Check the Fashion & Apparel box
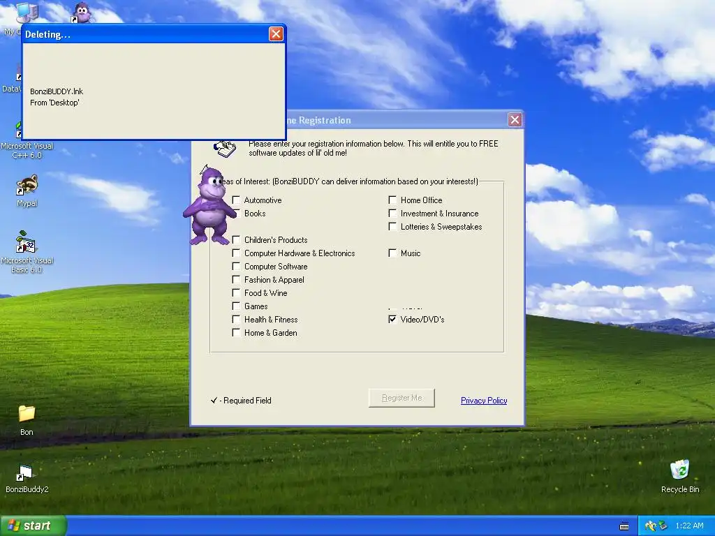715x536 pixels. [236, 279]
